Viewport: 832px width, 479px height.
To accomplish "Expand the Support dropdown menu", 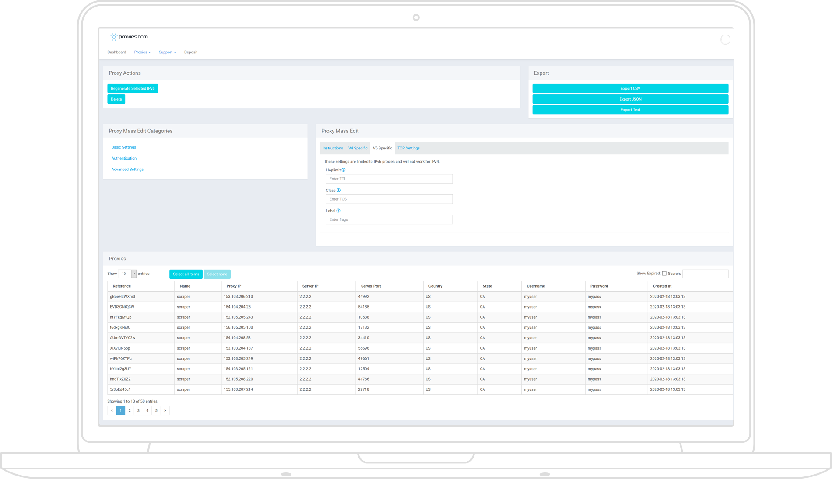I will coord(167,52).
